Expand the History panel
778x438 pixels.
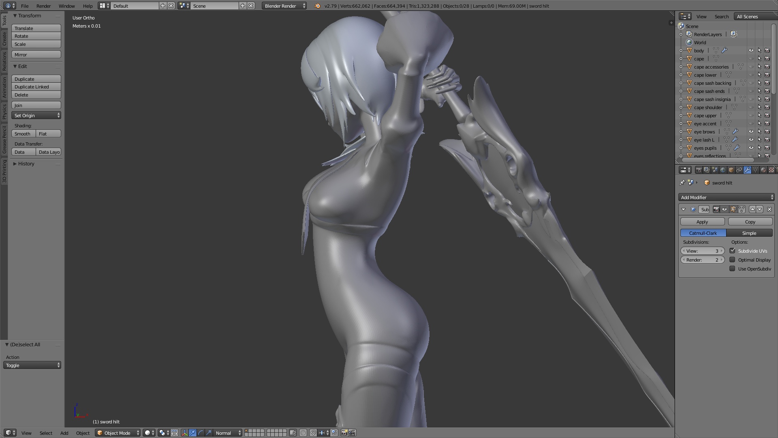tap(15, 164)
